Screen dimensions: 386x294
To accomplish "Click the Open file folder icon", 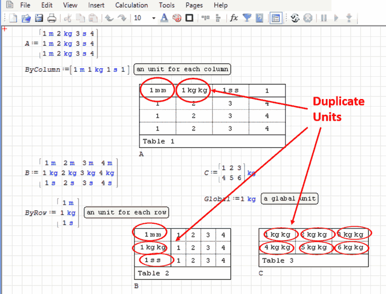I will [26, 18].
